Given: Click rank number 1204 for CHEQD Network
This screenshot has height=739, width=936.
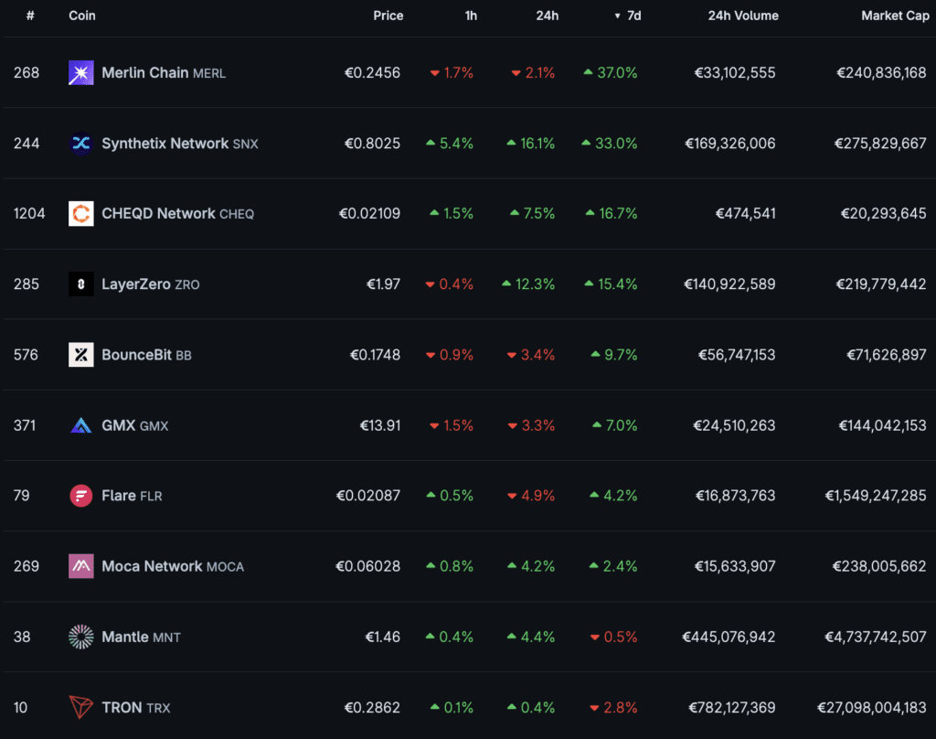Looking at the screenshot, I should click(29, 214).
